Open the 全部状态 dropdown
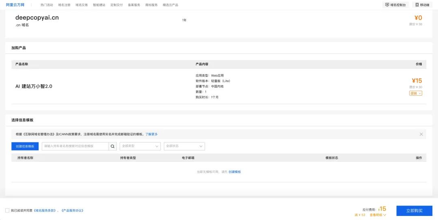Viewport: 438px width, 220px height. pyautogui.click(x=185, y=146)
